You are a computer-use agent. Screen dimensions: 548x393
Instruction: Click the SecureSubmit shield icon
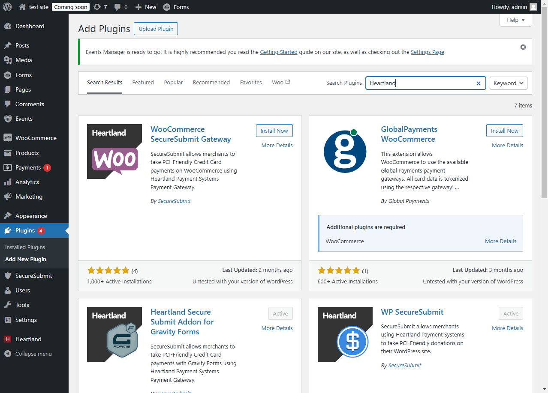pyautogui.click(x=8, y=276)
